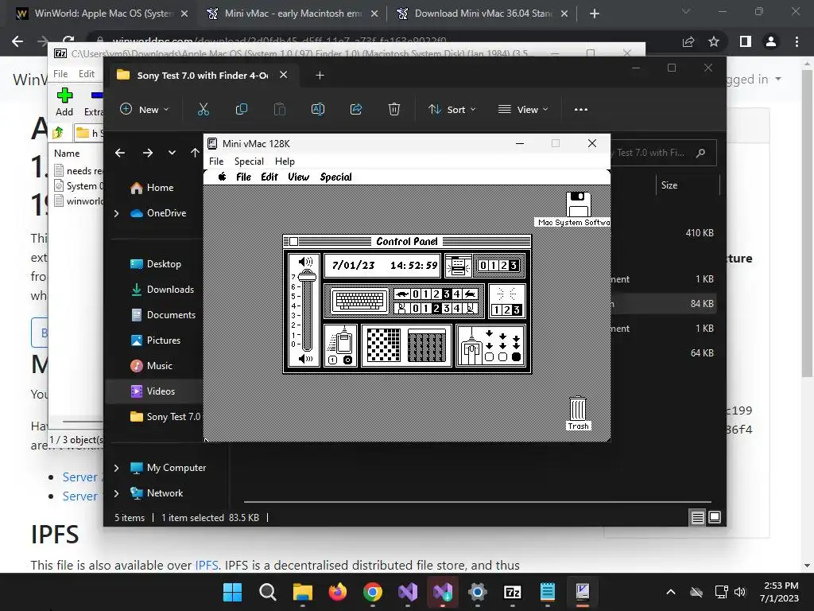Click the date 7/01/23 in Control Panel

click(x=353, y=266)
